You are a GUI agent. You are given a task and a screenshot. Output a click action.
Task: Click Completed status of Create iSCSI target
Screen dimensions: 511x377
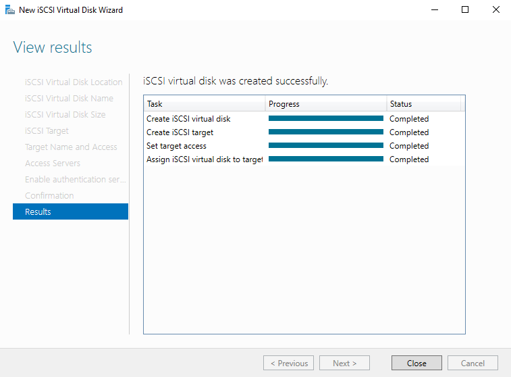(409, 132)
